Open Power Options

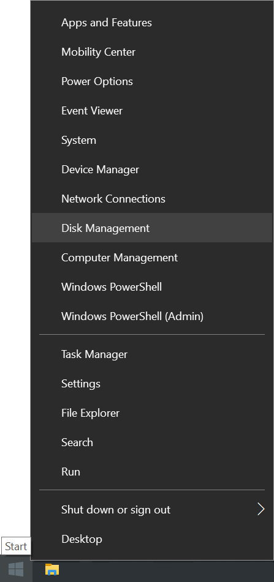pyautogui.click(x=152, y=81)
